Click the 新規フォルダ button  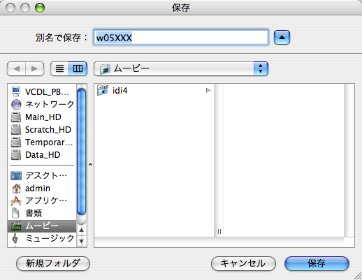pos(53,263)
